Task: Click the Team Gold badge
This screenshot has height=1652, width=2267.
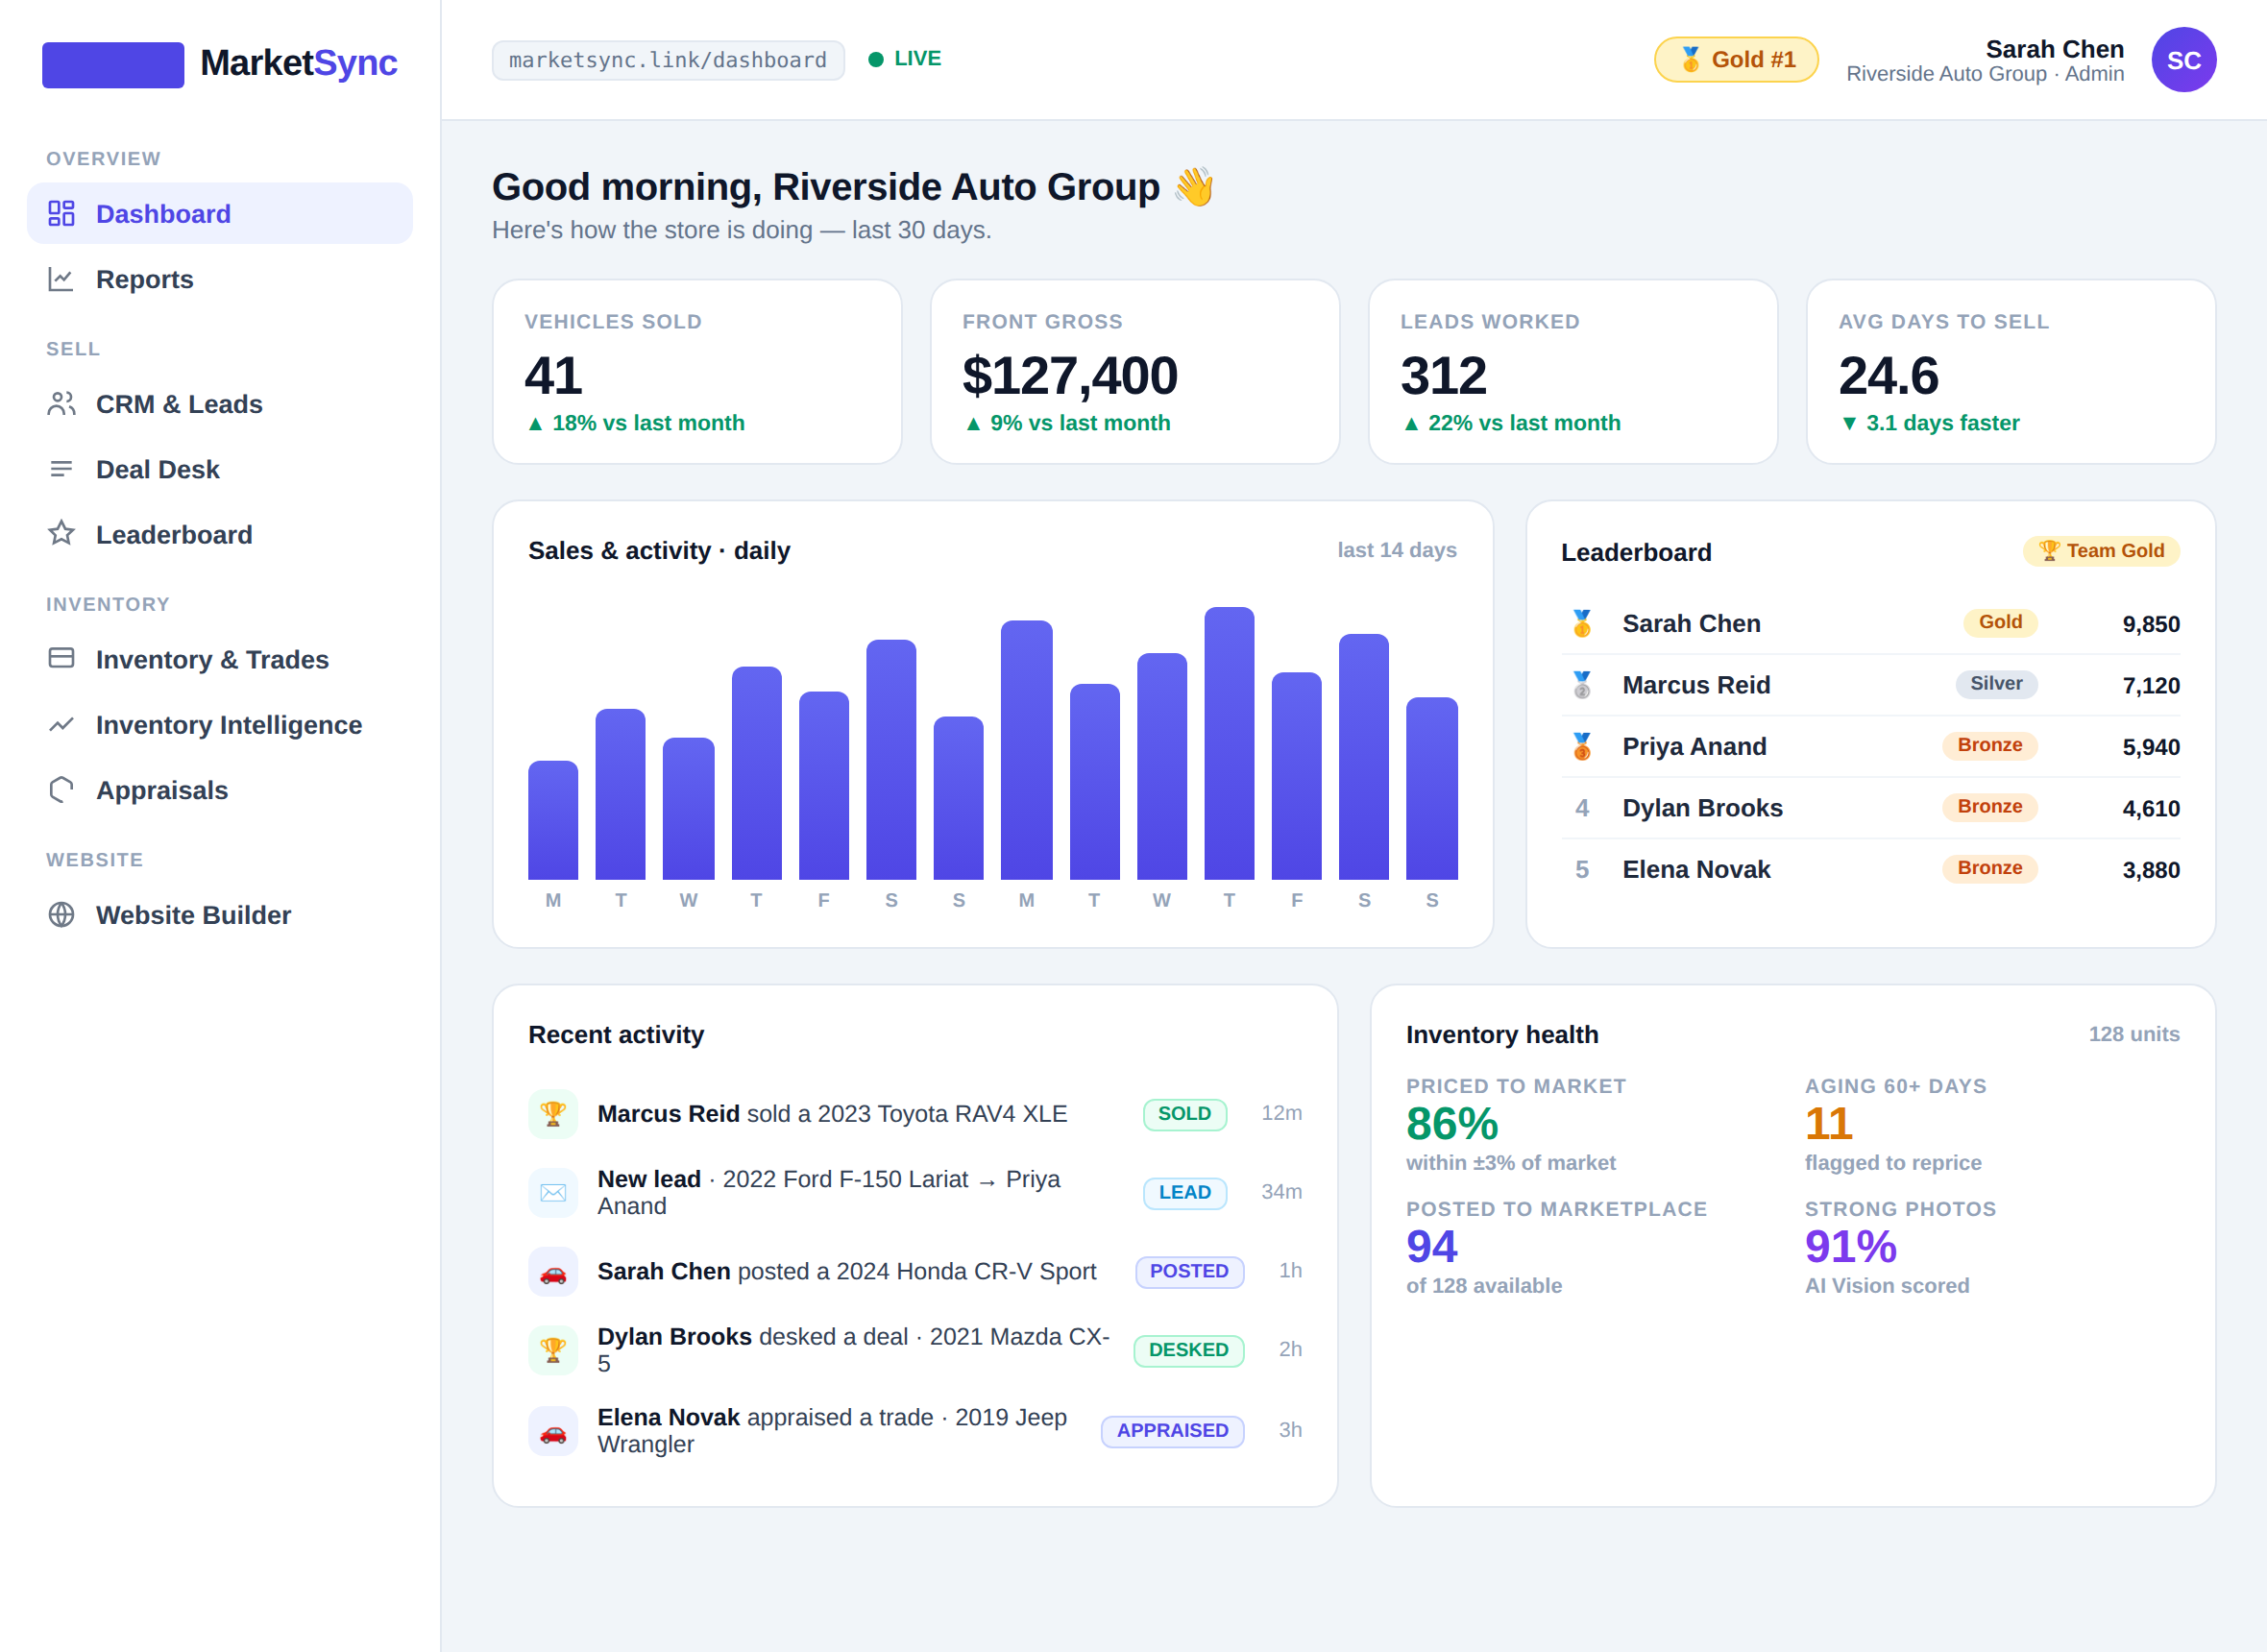Action: pos(2101,551)
